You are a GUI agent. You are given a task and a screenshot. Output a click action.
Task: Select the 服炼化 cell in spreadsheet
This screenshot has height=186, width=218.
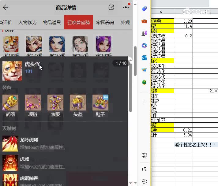pyautogui.click(x=162, y=76)
